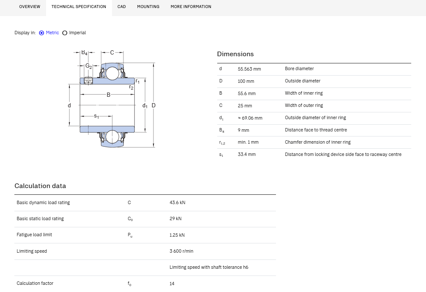Click the outside diameter value 100 mm
Image resolution: width=426 pixels, height=292 pixels.
pyautogui.click(x=246, y=81)
